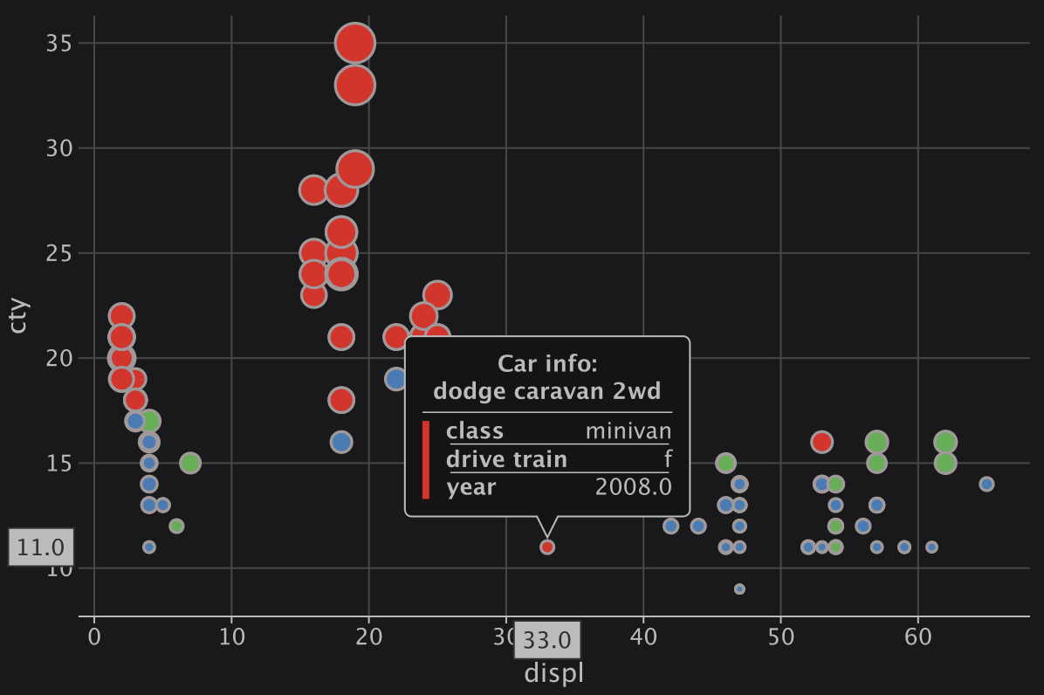Image resolution: width=1044 pixels, height=695 pixels.
Task: Click the 'displ' x-axis title
Action: coord(553,673)
